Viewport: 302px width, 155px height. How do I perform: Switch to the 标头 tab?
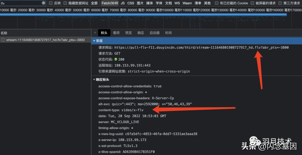click(104, 33)
